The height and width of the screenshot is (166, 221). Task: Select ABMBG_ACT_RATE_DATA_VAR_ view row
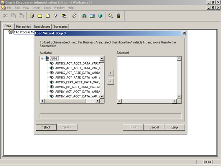[x=78, y=77]
